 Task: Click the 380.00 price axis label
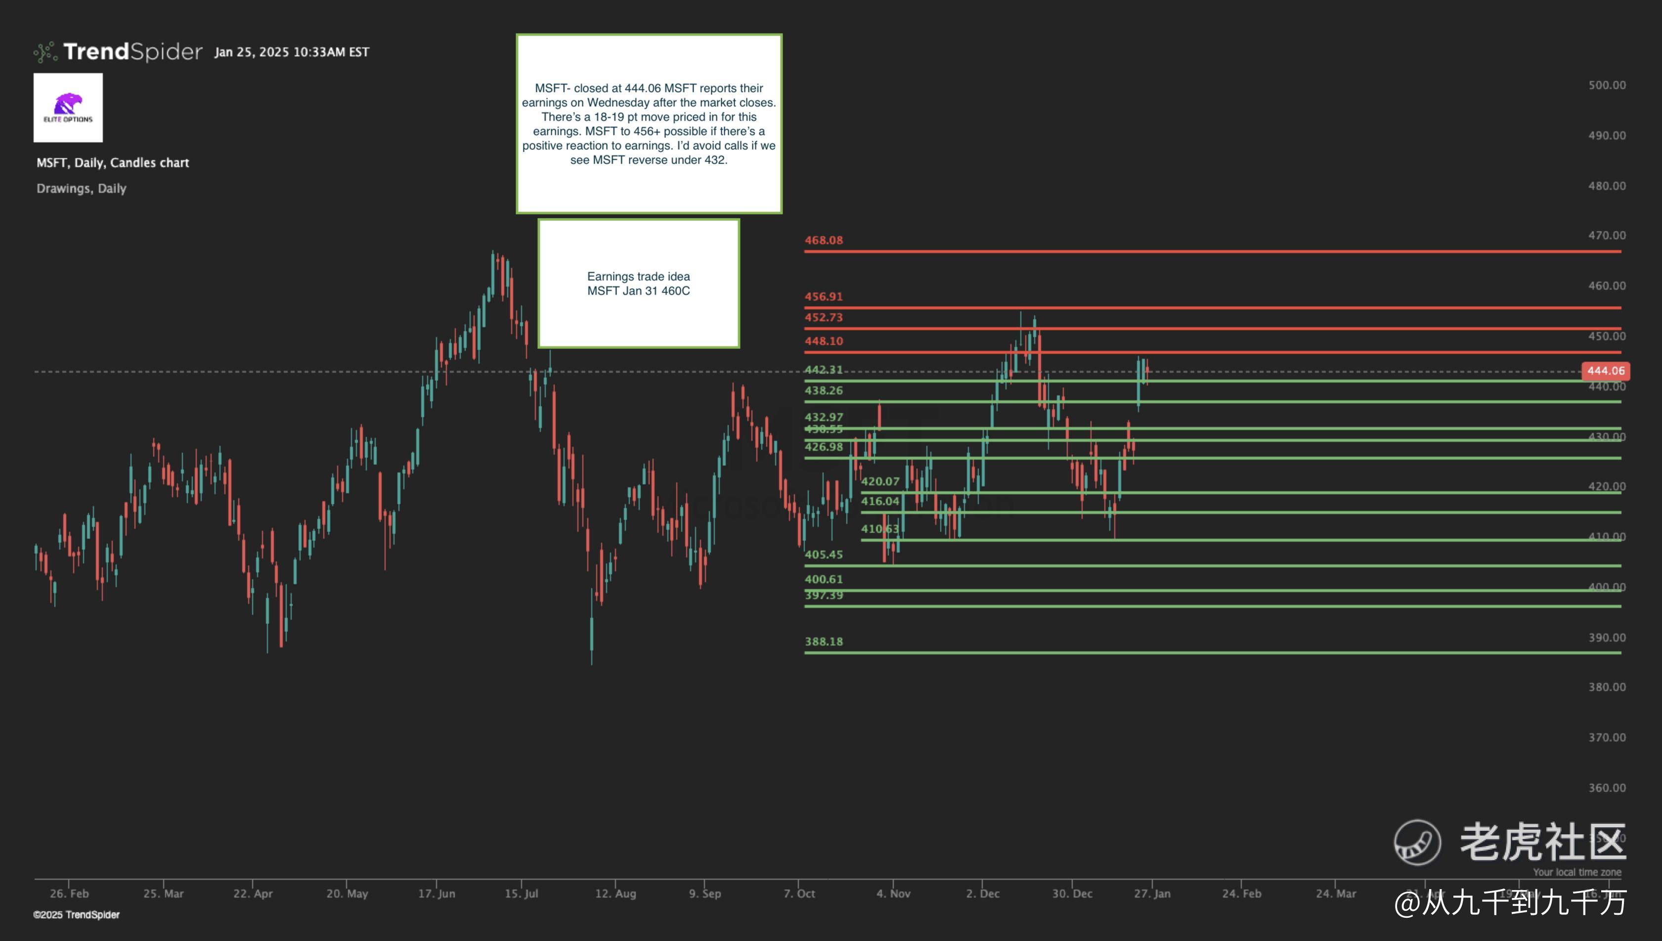click(1607, 687)
